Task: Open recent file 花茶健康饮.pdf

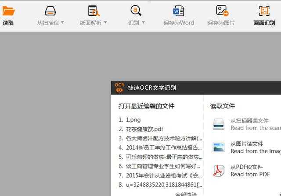Action: click(x=141, y=129)
